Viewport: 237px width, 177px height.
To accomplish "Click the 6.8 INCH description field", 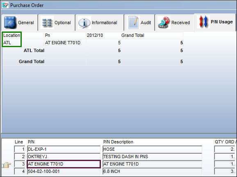I will click(152, 171).
